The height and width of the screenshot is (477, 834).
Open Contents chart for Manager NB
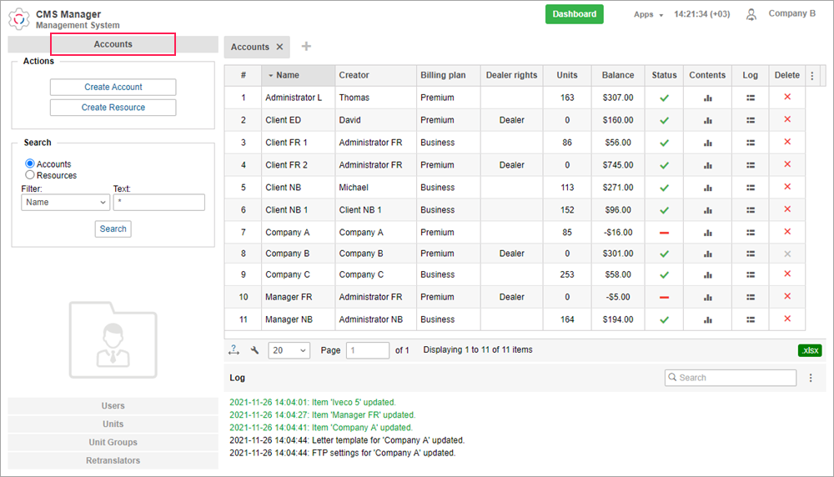click(707, 319)
